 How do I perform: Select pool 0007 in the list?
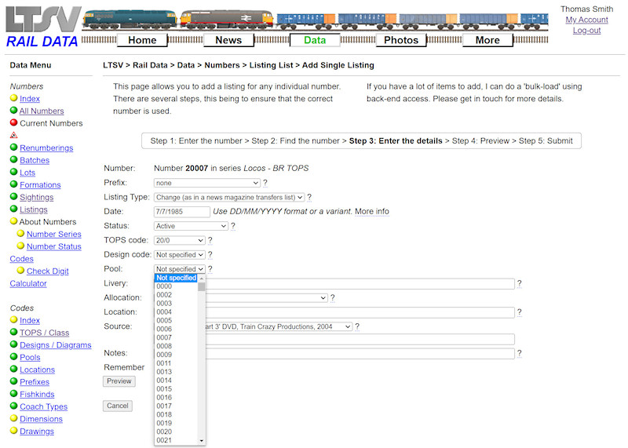tap(176, 337)
